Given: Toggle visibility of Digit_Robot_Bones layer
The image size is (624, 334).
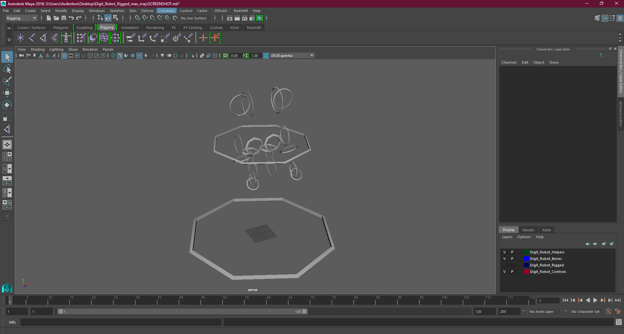Looking at the screenshot, I should pyautogui.click(x=505, y=259).
